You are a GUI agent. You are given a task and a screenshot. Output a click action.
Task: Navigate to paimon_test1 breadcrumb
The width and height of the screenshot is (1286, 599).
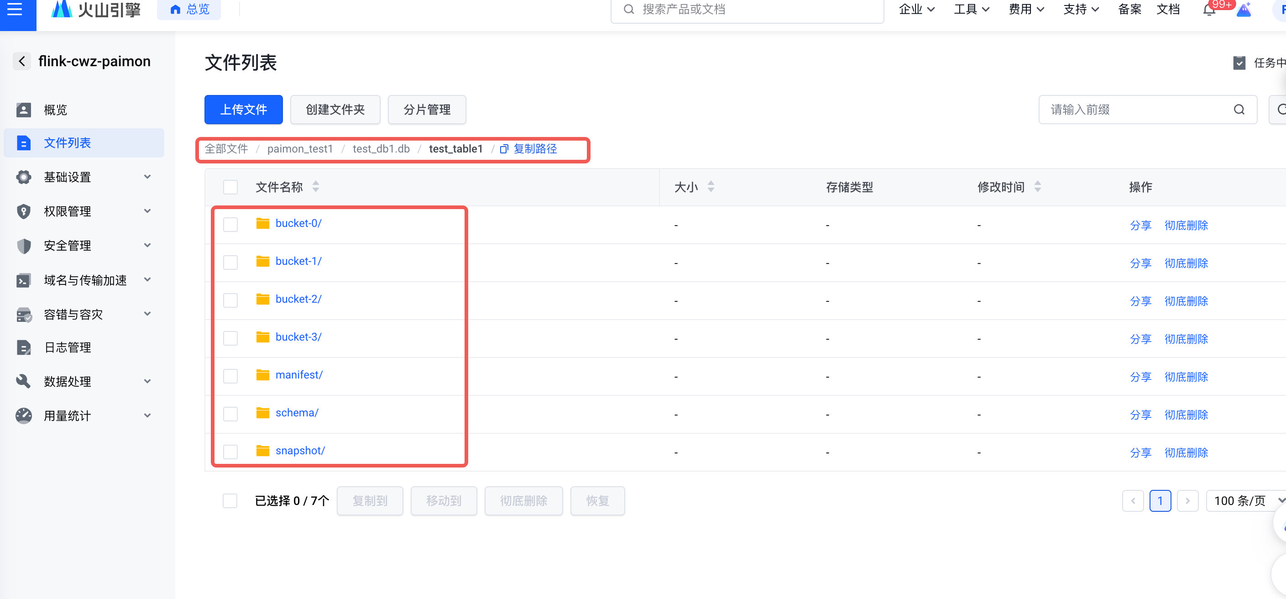coord(300,149)
